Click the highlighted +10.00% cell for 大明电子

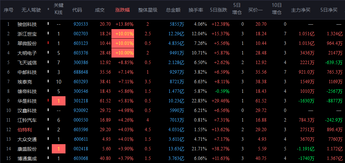coord(123,53)
